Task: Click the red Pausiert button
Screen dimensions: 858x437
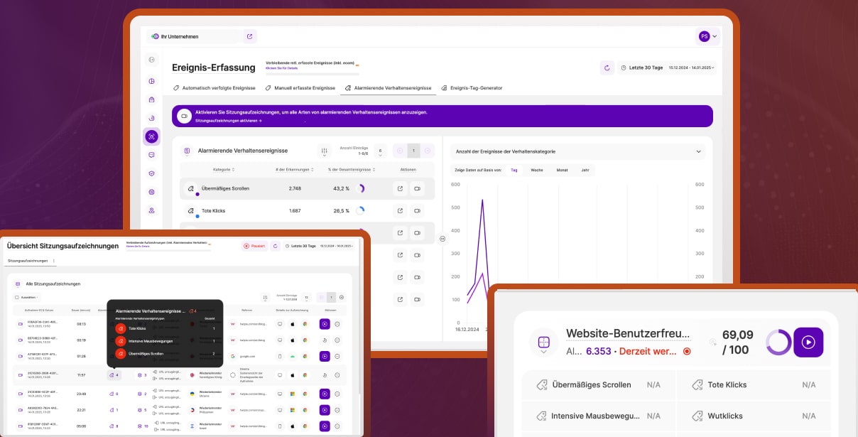Action: tap(254, 246)
